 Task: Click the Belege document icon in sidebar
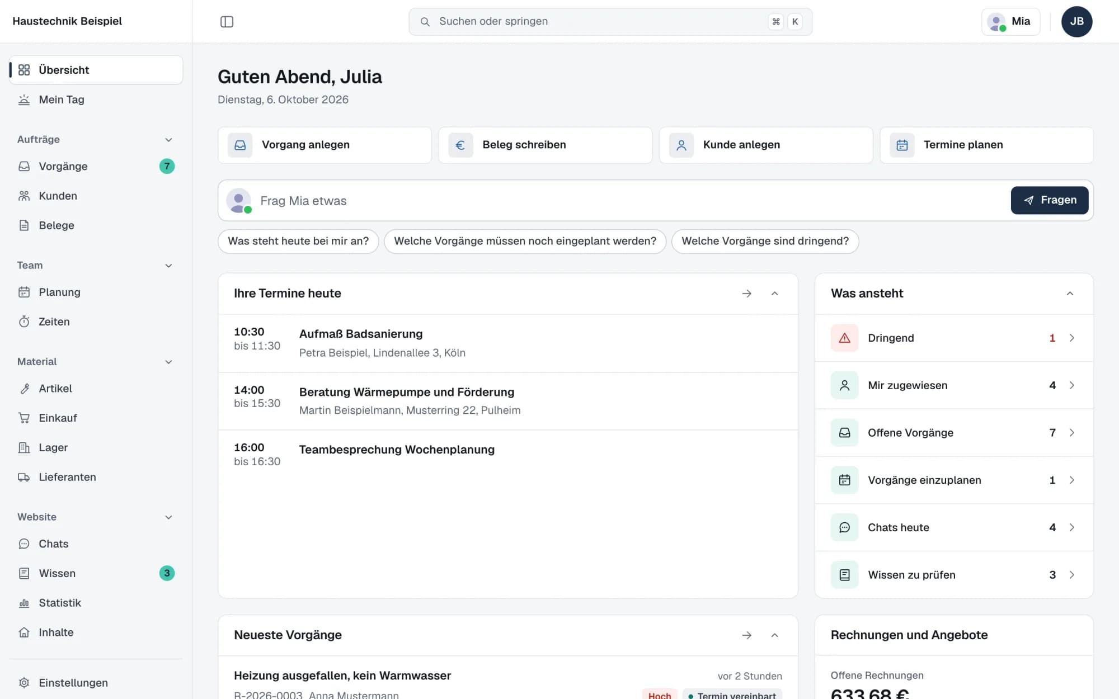point(24,225)
